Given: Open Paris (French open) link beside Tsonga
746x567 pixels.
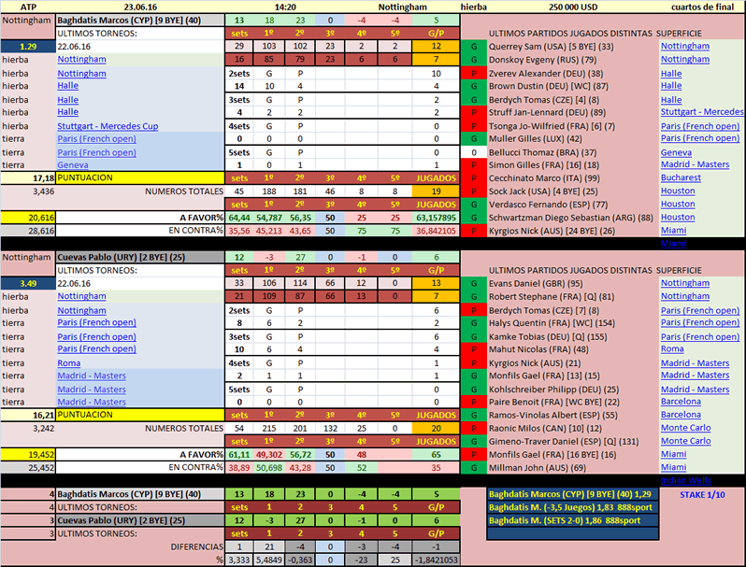Looking at the screenshot, I should 700,126.
